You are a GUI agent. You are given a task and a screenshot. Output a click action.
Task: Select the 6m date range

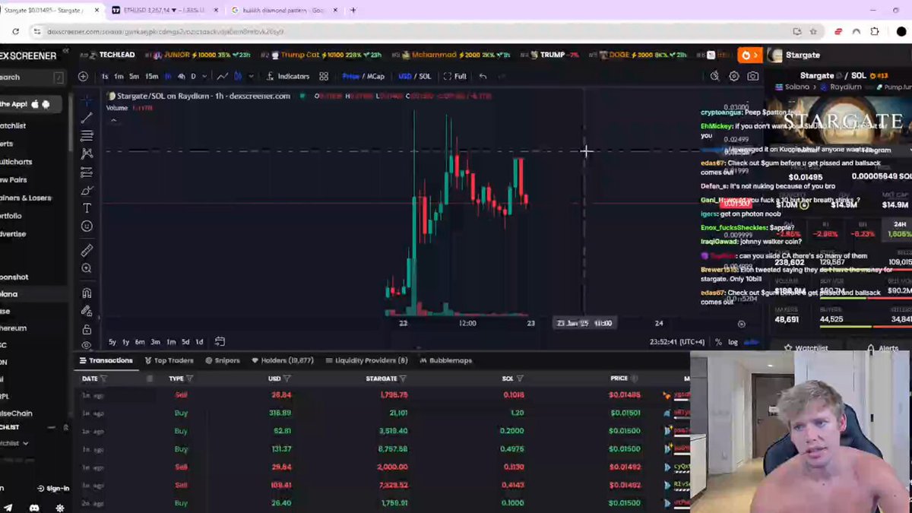point(140,341)
